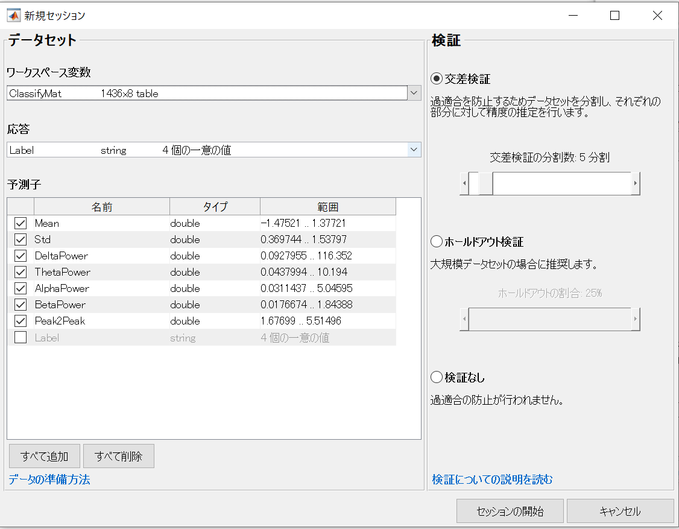The height and width of the screenshot is (529, 679).
Task: Click the タイプ column header
Action: click(215, 207)
